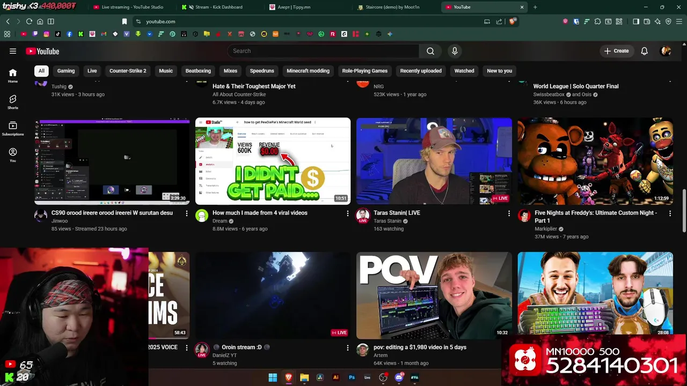Click the share page icon in address bar

pos(499,21)
